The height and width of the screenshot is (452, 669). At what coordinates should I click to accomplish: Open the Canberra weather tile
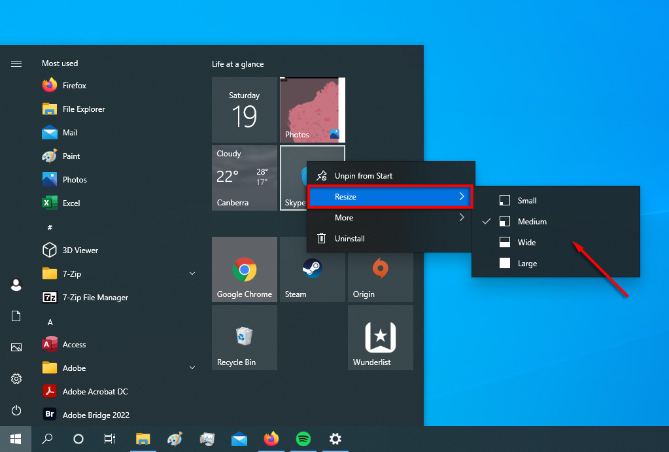pos(244,177)
